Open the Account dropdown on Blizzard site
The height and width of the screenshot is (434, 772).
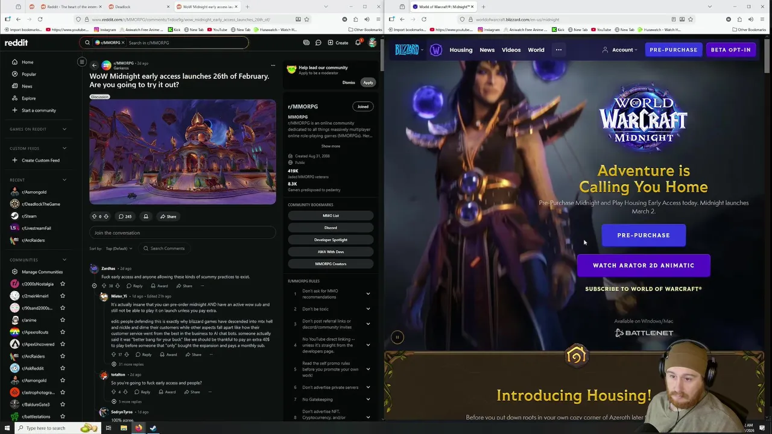click(x=619, y=50)
